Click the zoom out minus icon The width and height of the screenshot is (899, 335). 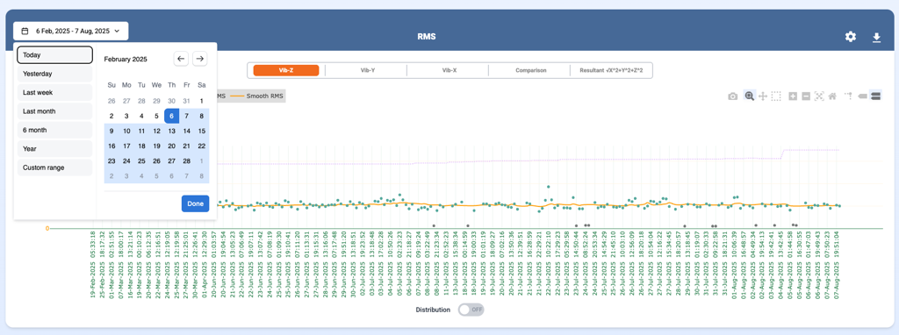pos(806,96)
